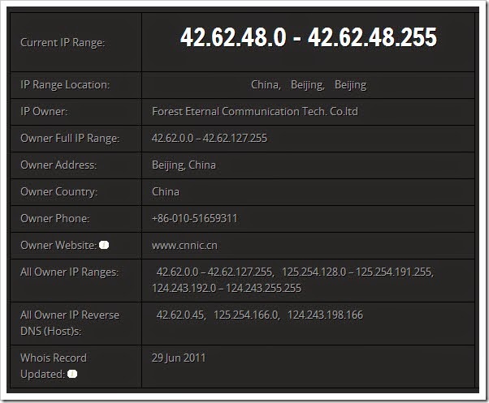The image size is (489, 403).
Task: Click the Owner Full IP Range label
Action: [70, 138]
